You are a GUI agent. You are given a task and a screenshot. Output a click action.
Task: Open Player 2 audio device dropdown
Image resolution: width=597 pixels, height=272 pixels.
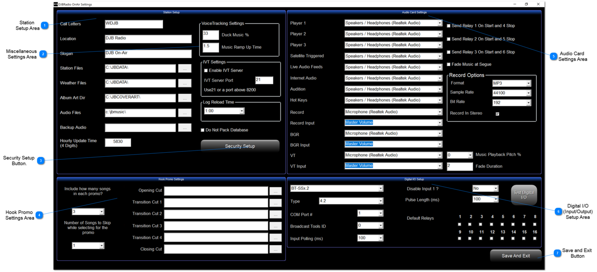[x=439, y=34]
